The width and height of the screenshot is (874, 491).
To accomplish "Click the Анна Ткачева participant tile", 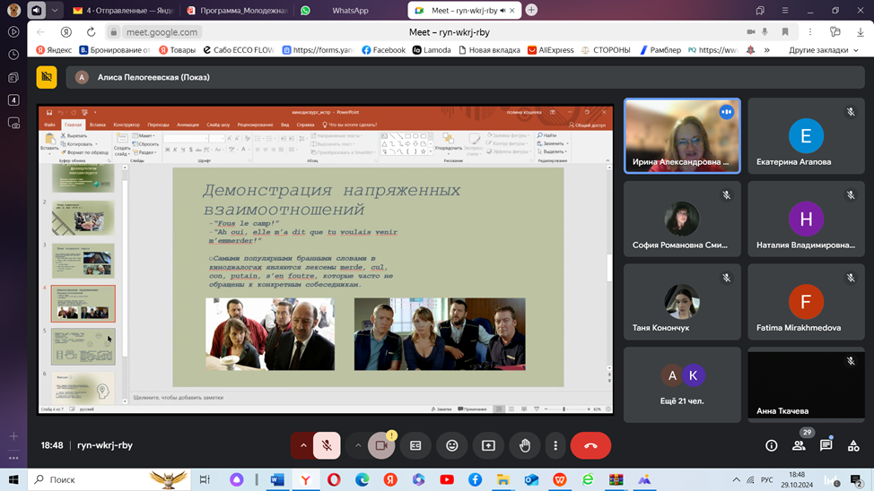I will [806, 384].
